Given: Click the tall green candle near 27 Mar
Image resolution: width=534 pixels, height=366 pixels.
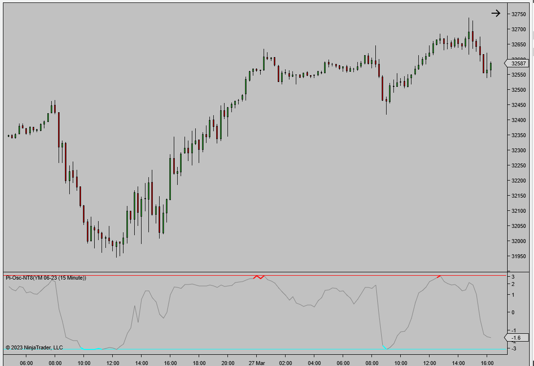Looking at the screenshot, I should pos(264,63).
